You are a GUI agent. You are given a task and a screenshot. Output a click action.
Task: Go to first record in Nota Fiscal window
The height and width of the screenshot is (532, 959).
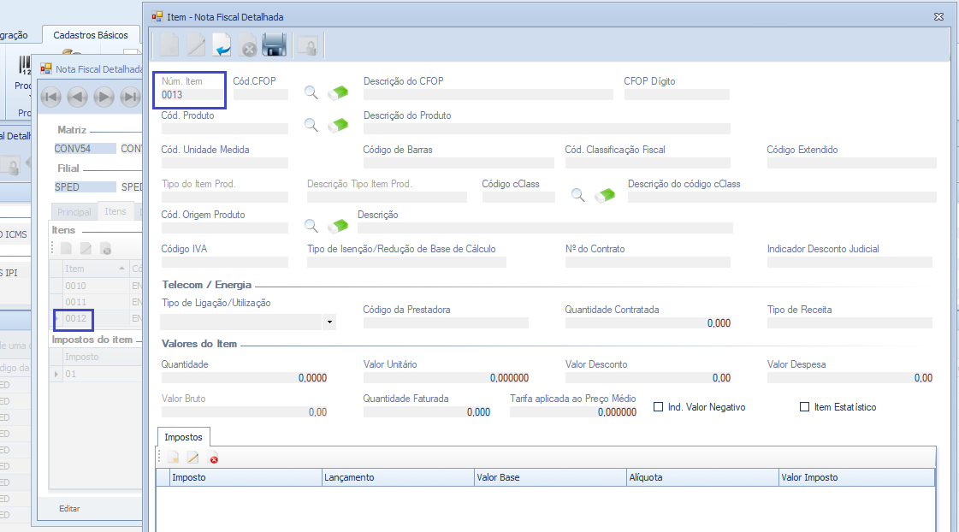point(50,97)
